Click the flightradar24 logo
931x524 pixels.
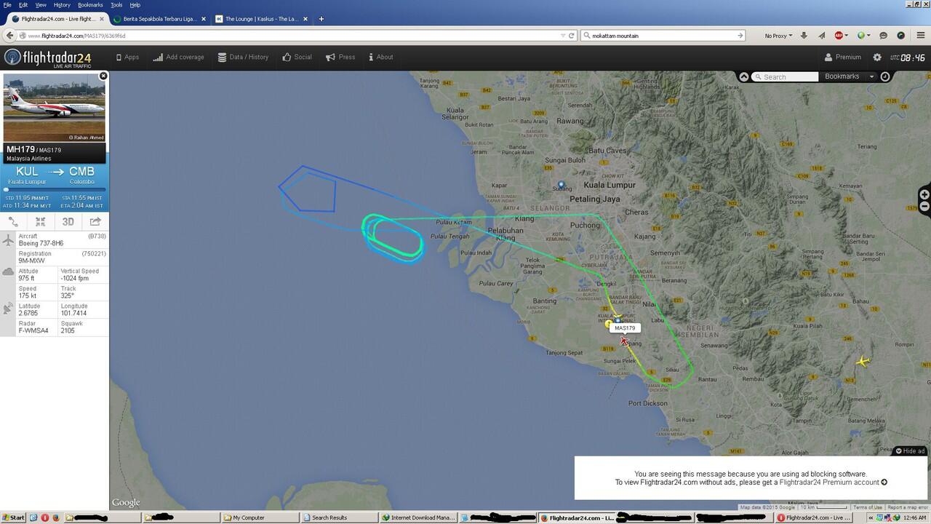[x=47, y=57]
